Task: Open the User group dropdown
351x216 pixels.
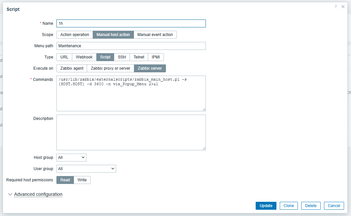Action: (x=86, y=169)
